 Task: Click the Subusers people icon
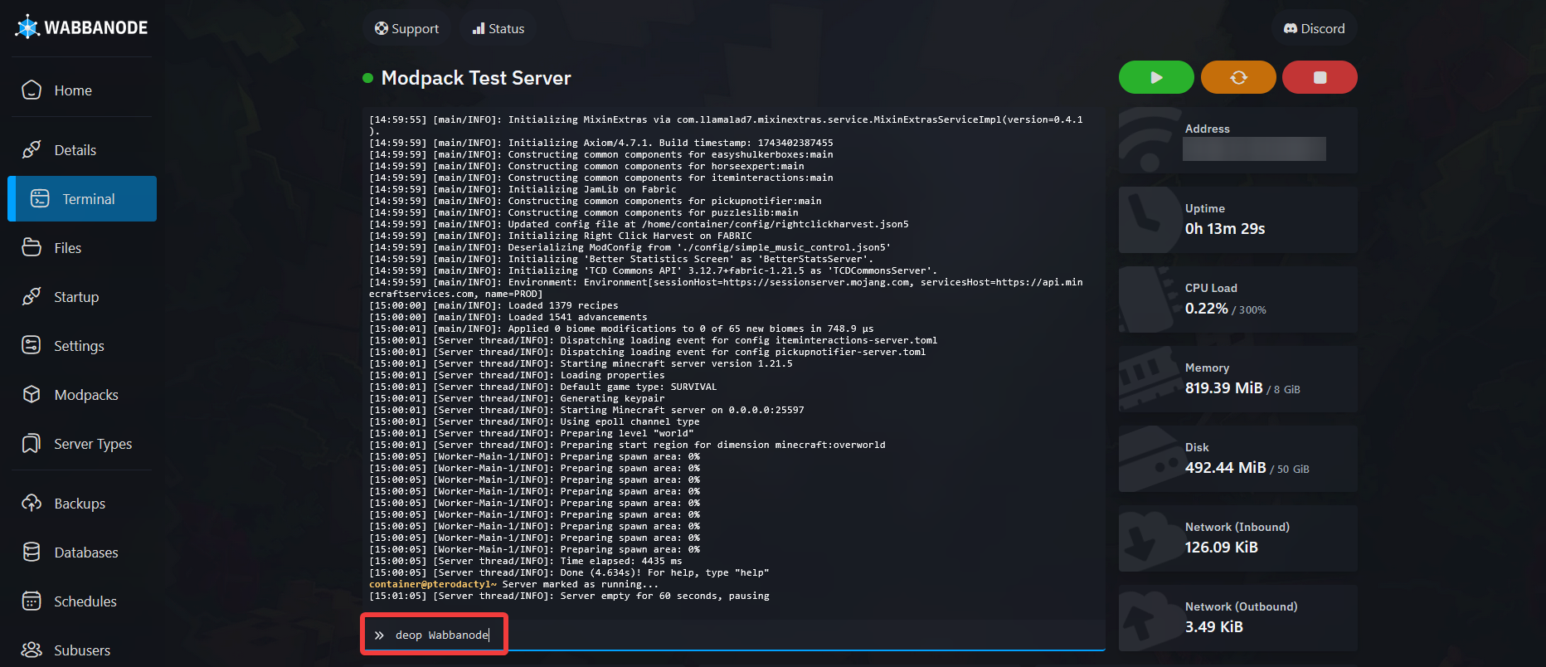tap(32, 650)
